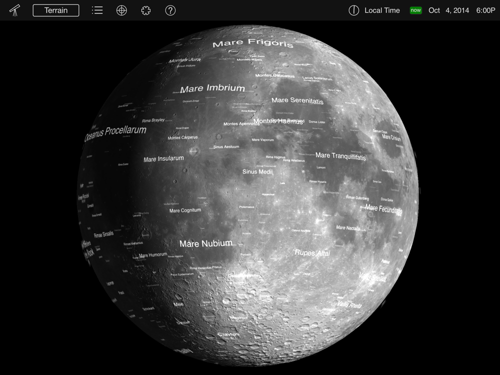Tap the Vallis Snellius label
Screen dimensions: 500x375
(372, 277)
